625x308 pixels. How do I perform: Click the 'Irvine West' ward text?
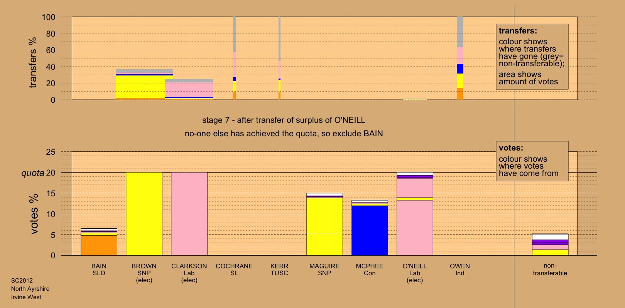tap(26, 297)
